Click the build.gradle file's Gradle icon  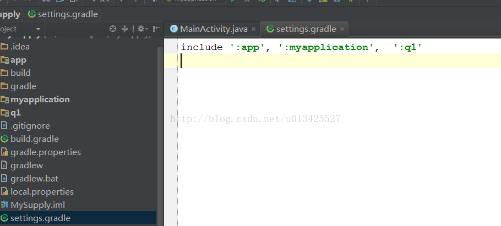point(4,139)
